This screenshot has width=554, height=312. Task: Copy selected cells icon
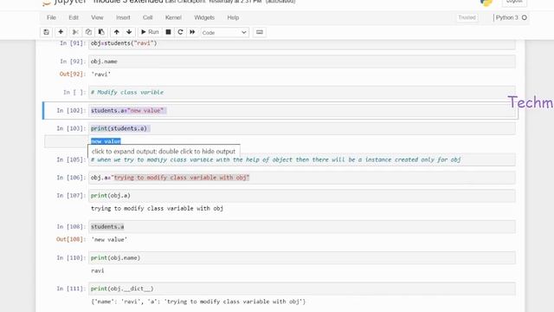coord(88,32)
